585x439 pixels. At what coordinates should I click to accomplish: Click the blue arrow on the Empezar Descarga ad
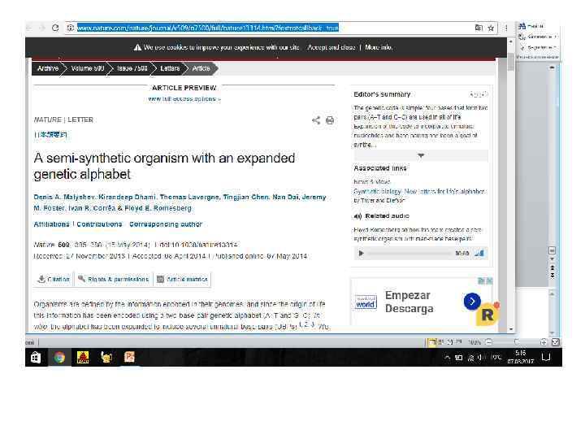(472, 302)
